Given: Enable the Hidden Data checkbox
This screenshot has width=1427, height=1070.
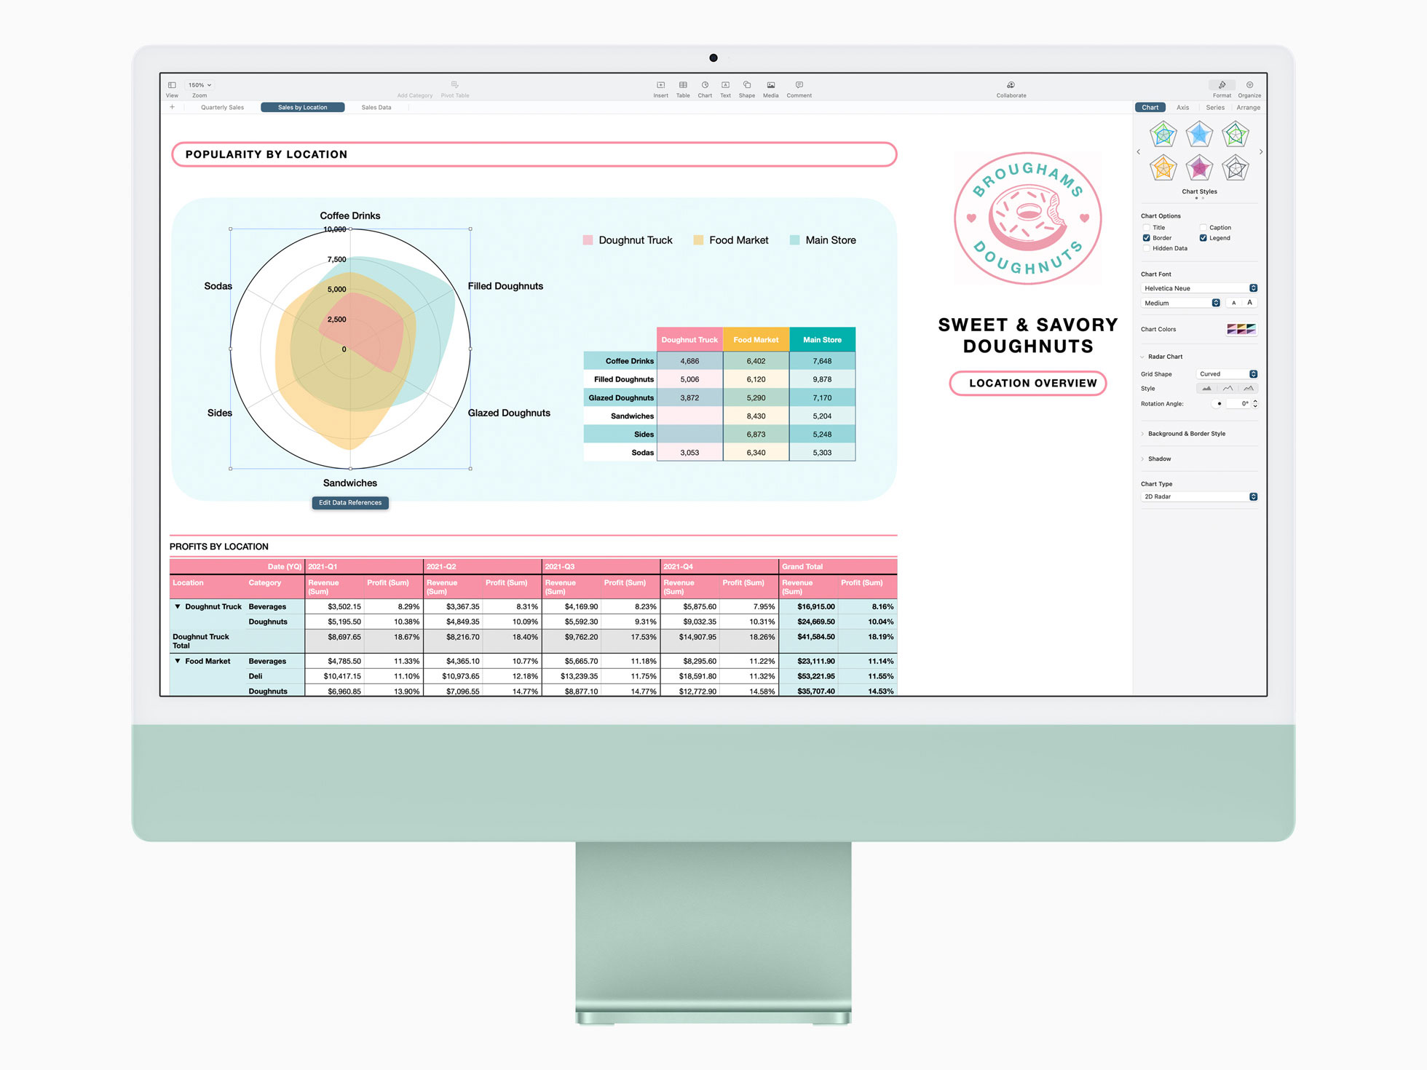Looking at the screenshot, I should click(x=1147, y=248).
